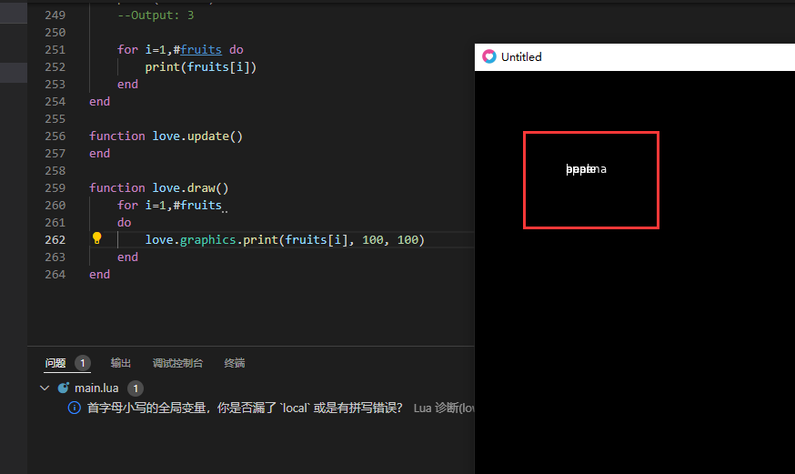Click the --Output: 3 comment on line 249

point(156,15)
